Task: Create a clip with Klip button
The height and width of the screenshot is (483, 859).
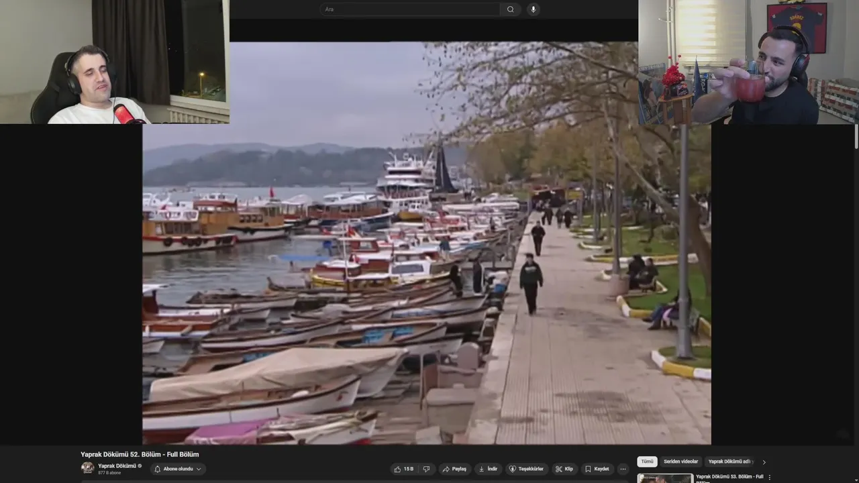Action: [x=564, y=469]
